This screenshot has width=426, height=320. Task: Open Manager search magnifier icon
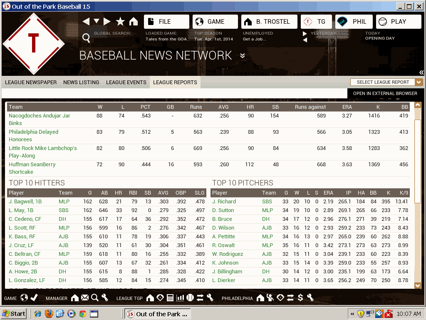(94, 297)
